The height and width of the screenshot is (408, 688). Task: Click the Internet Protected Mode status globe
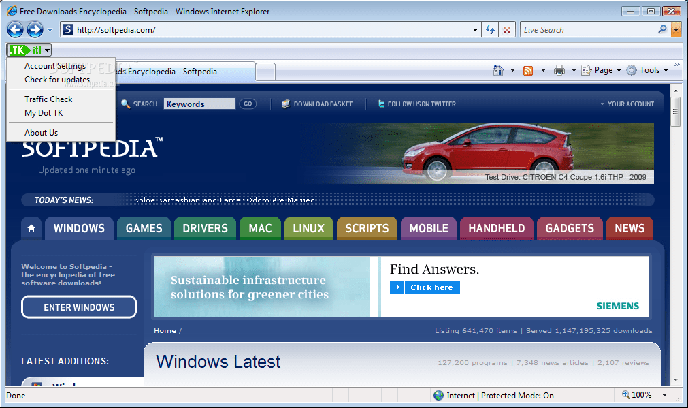tap(438, 395)
